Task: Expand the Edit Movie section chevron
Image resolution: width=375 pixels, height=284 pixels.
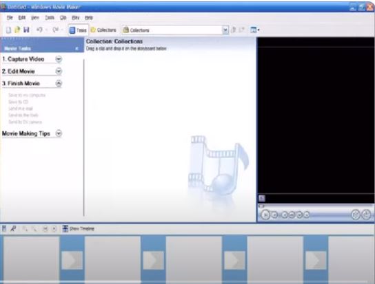Action: [x=59, y=71]
